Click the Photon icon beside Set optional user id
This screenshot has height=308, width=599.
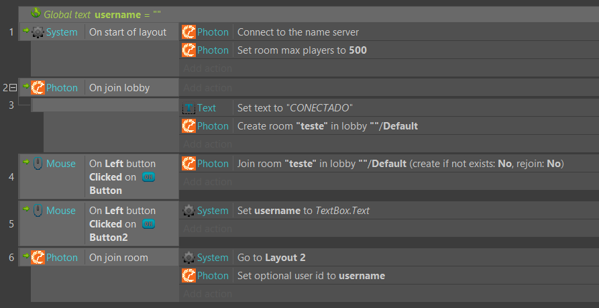click(x=188, y=276)
